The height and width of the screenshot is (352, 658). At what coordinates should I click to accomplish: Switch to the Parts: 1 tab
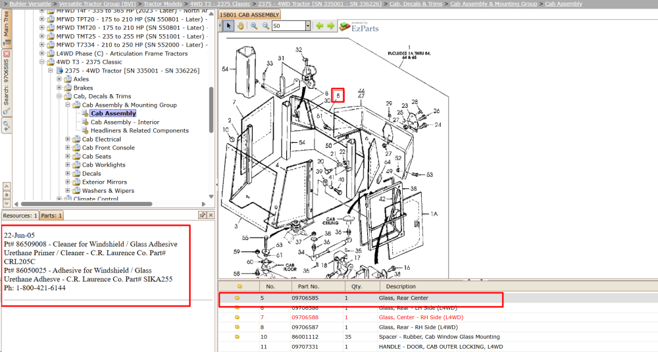click(51, 216)
